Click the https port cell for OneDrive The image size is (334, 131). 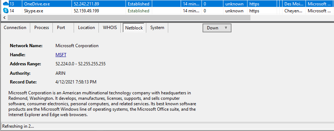coord(254,4)
